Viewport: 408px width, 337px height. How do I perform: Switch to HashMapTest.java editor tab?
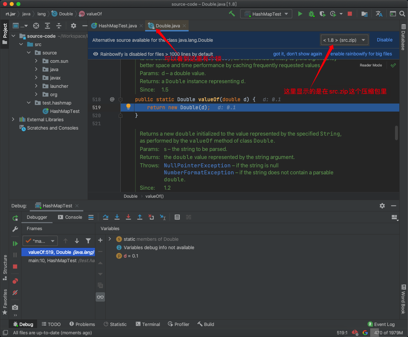coord(117,26)
